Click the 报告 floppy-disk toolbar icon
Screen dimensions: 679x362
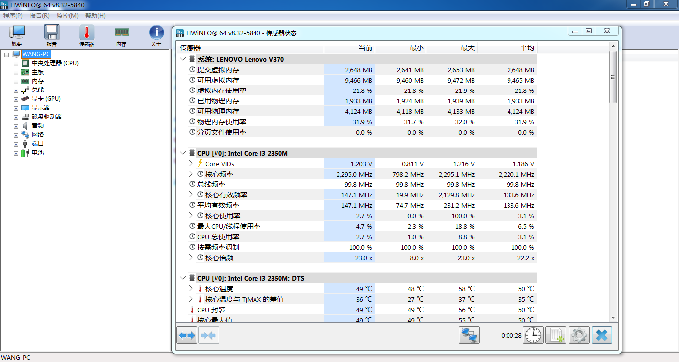[x=52, y=33]
